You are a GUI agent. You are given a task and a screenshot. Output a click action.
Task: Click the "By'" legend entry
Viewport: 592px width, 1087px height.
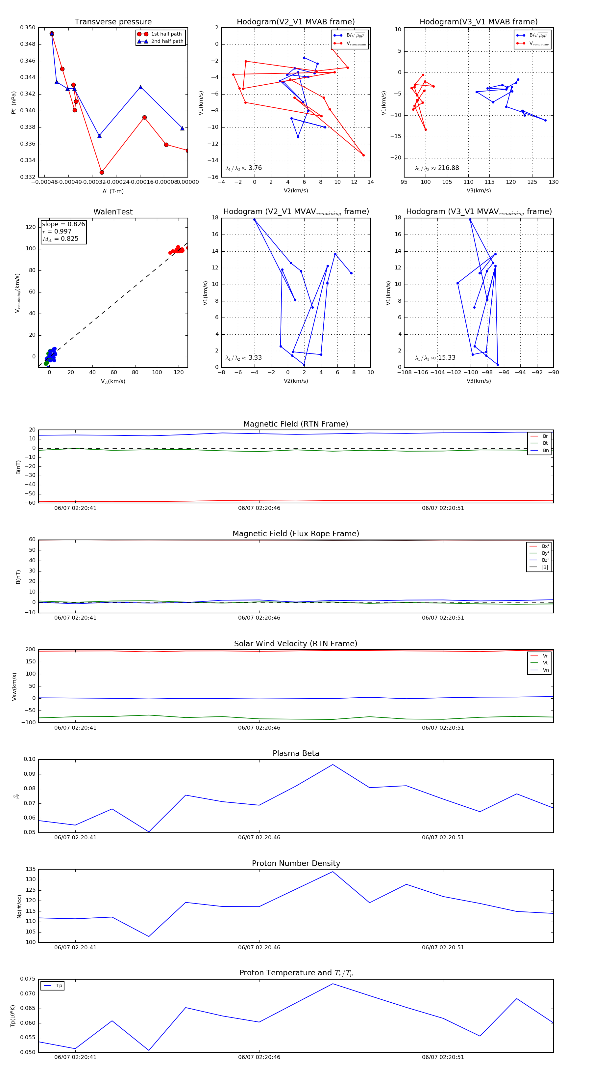coord(539,553)
